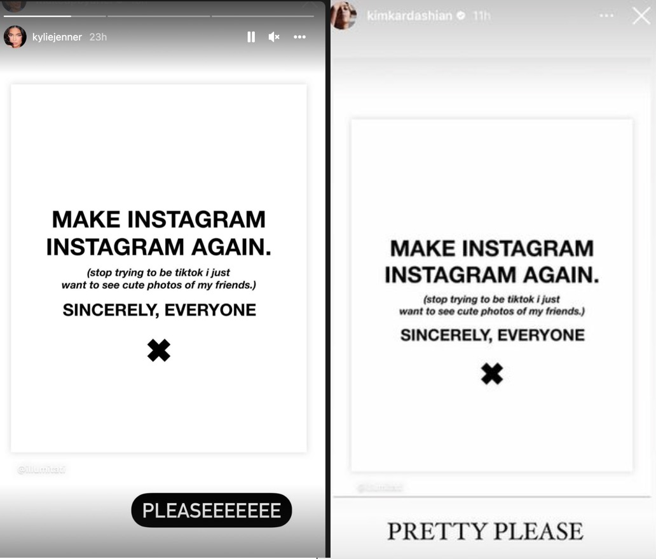Jump to the third story progress segment

coord(263,17)
